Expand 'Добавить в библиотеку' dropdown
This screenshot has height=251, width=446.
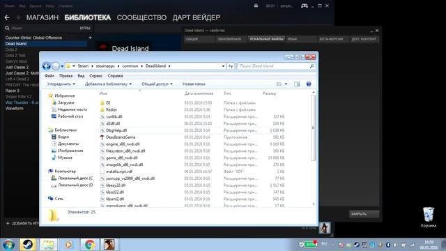109,84
